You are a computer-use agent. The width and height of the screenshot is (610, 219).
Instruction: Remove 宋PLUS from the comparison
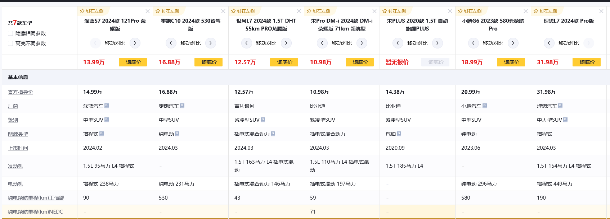click(450, 11)
